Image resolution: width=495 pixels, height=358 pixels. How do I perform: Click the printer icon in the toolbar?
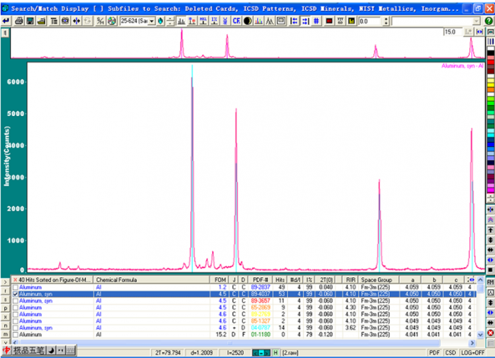tap(19, 21)
